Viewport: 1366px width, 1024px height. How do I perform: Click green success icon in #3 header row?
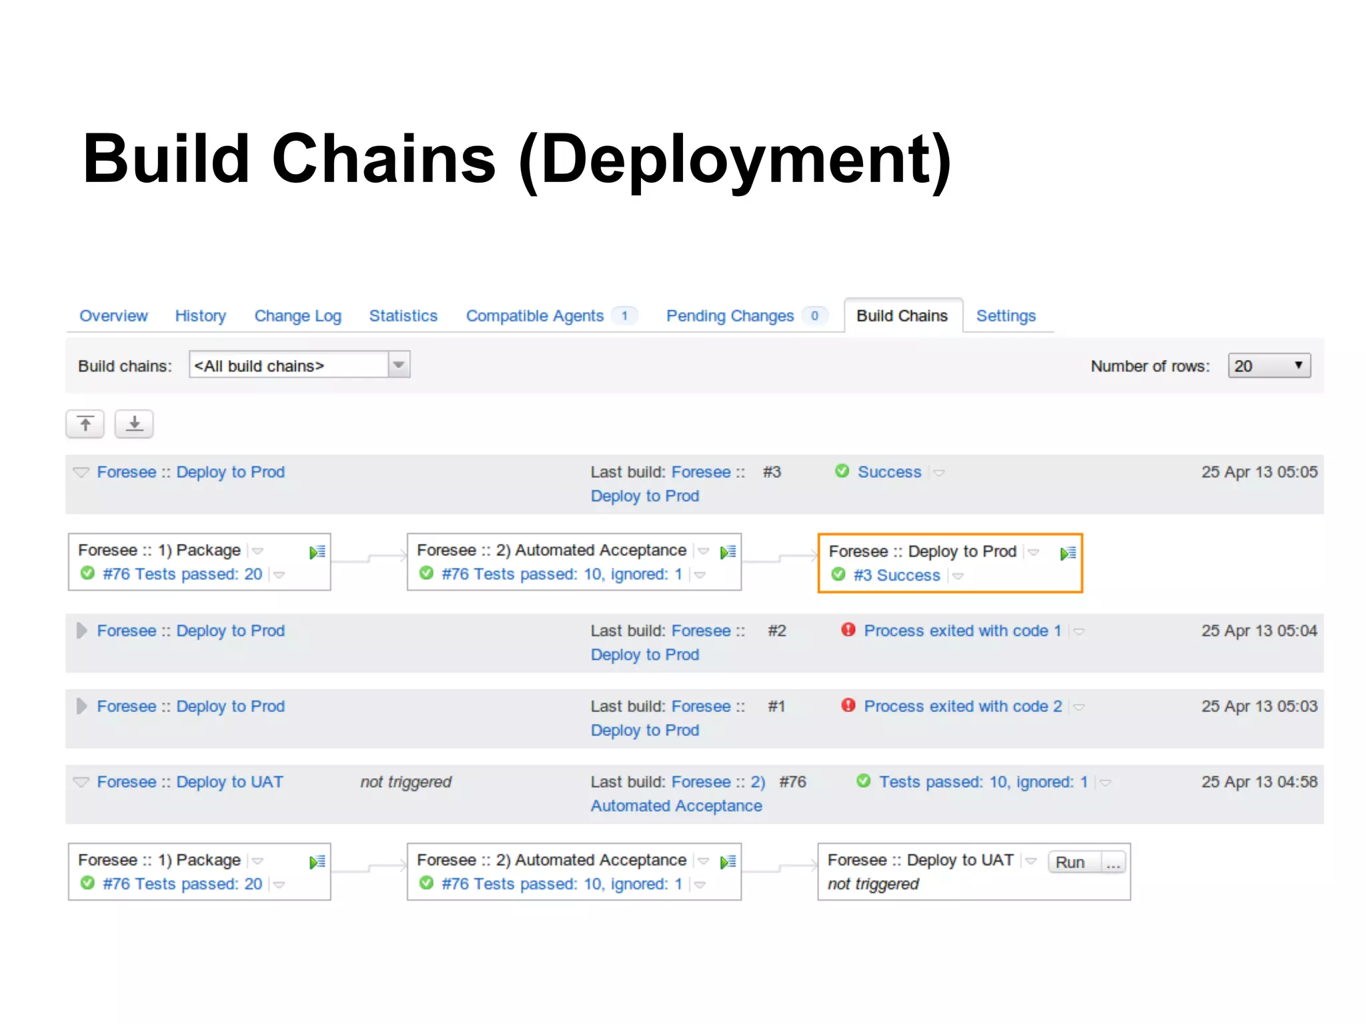coord(842,471)
